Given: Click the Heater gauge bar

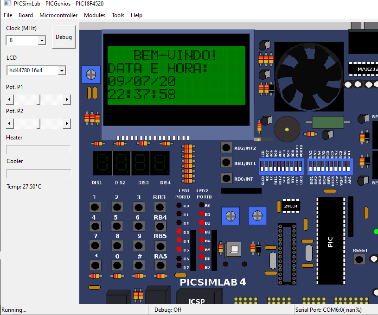Looking at the screenshot, I should 38,150.
